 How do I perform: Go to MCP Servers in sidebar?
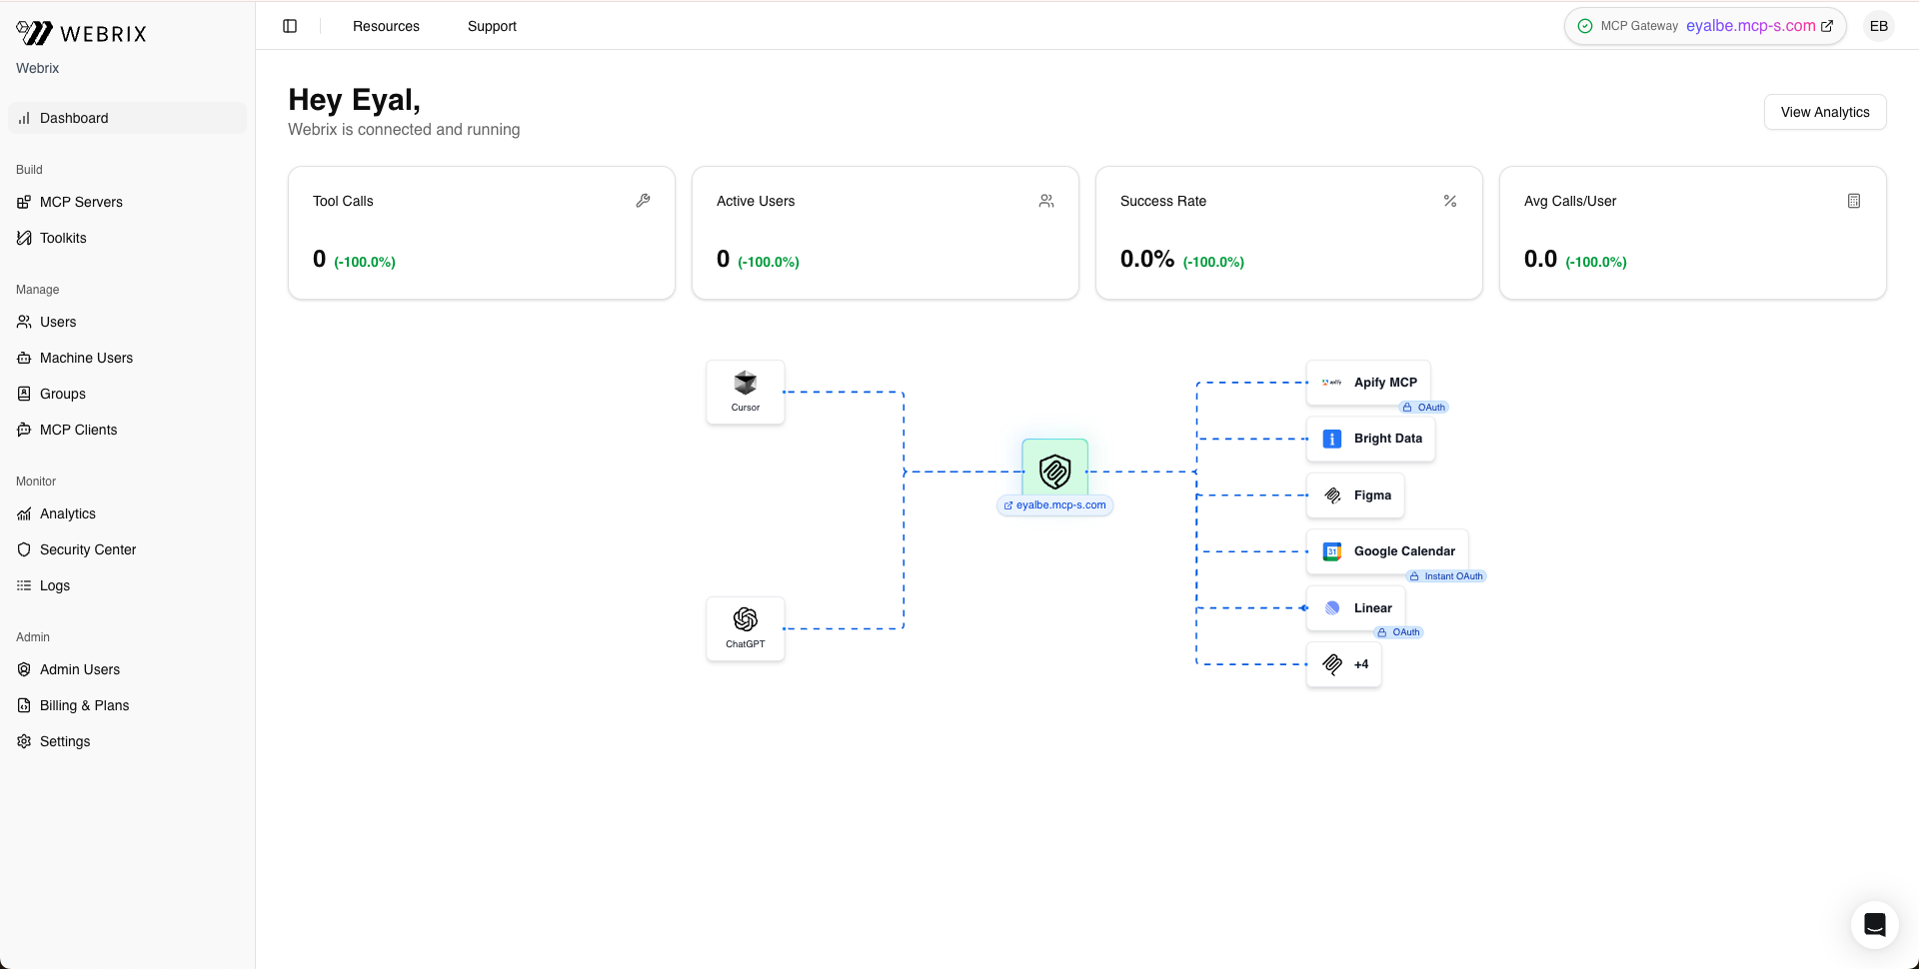tap(81, 202)
